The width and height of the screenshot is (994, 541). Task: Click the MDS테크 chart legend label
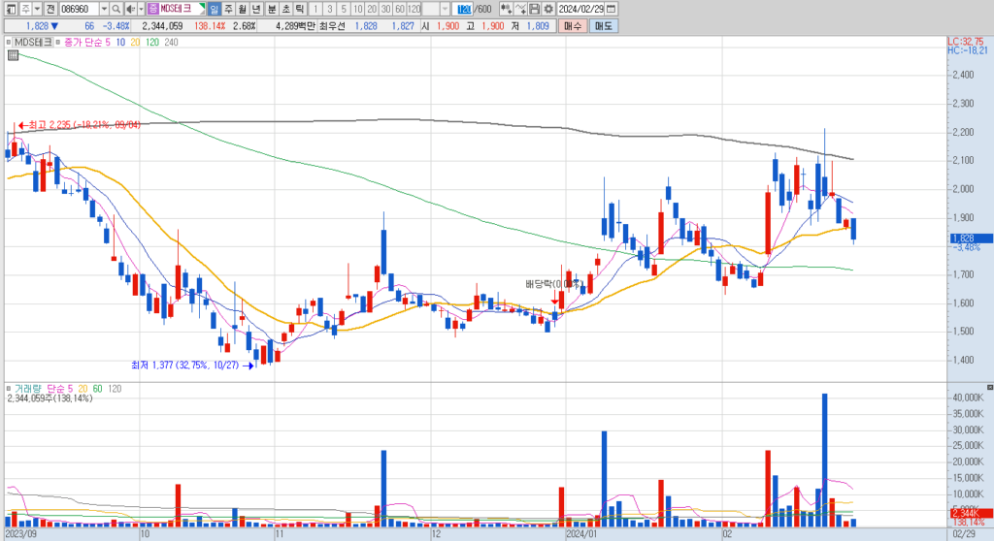[33, 43]
